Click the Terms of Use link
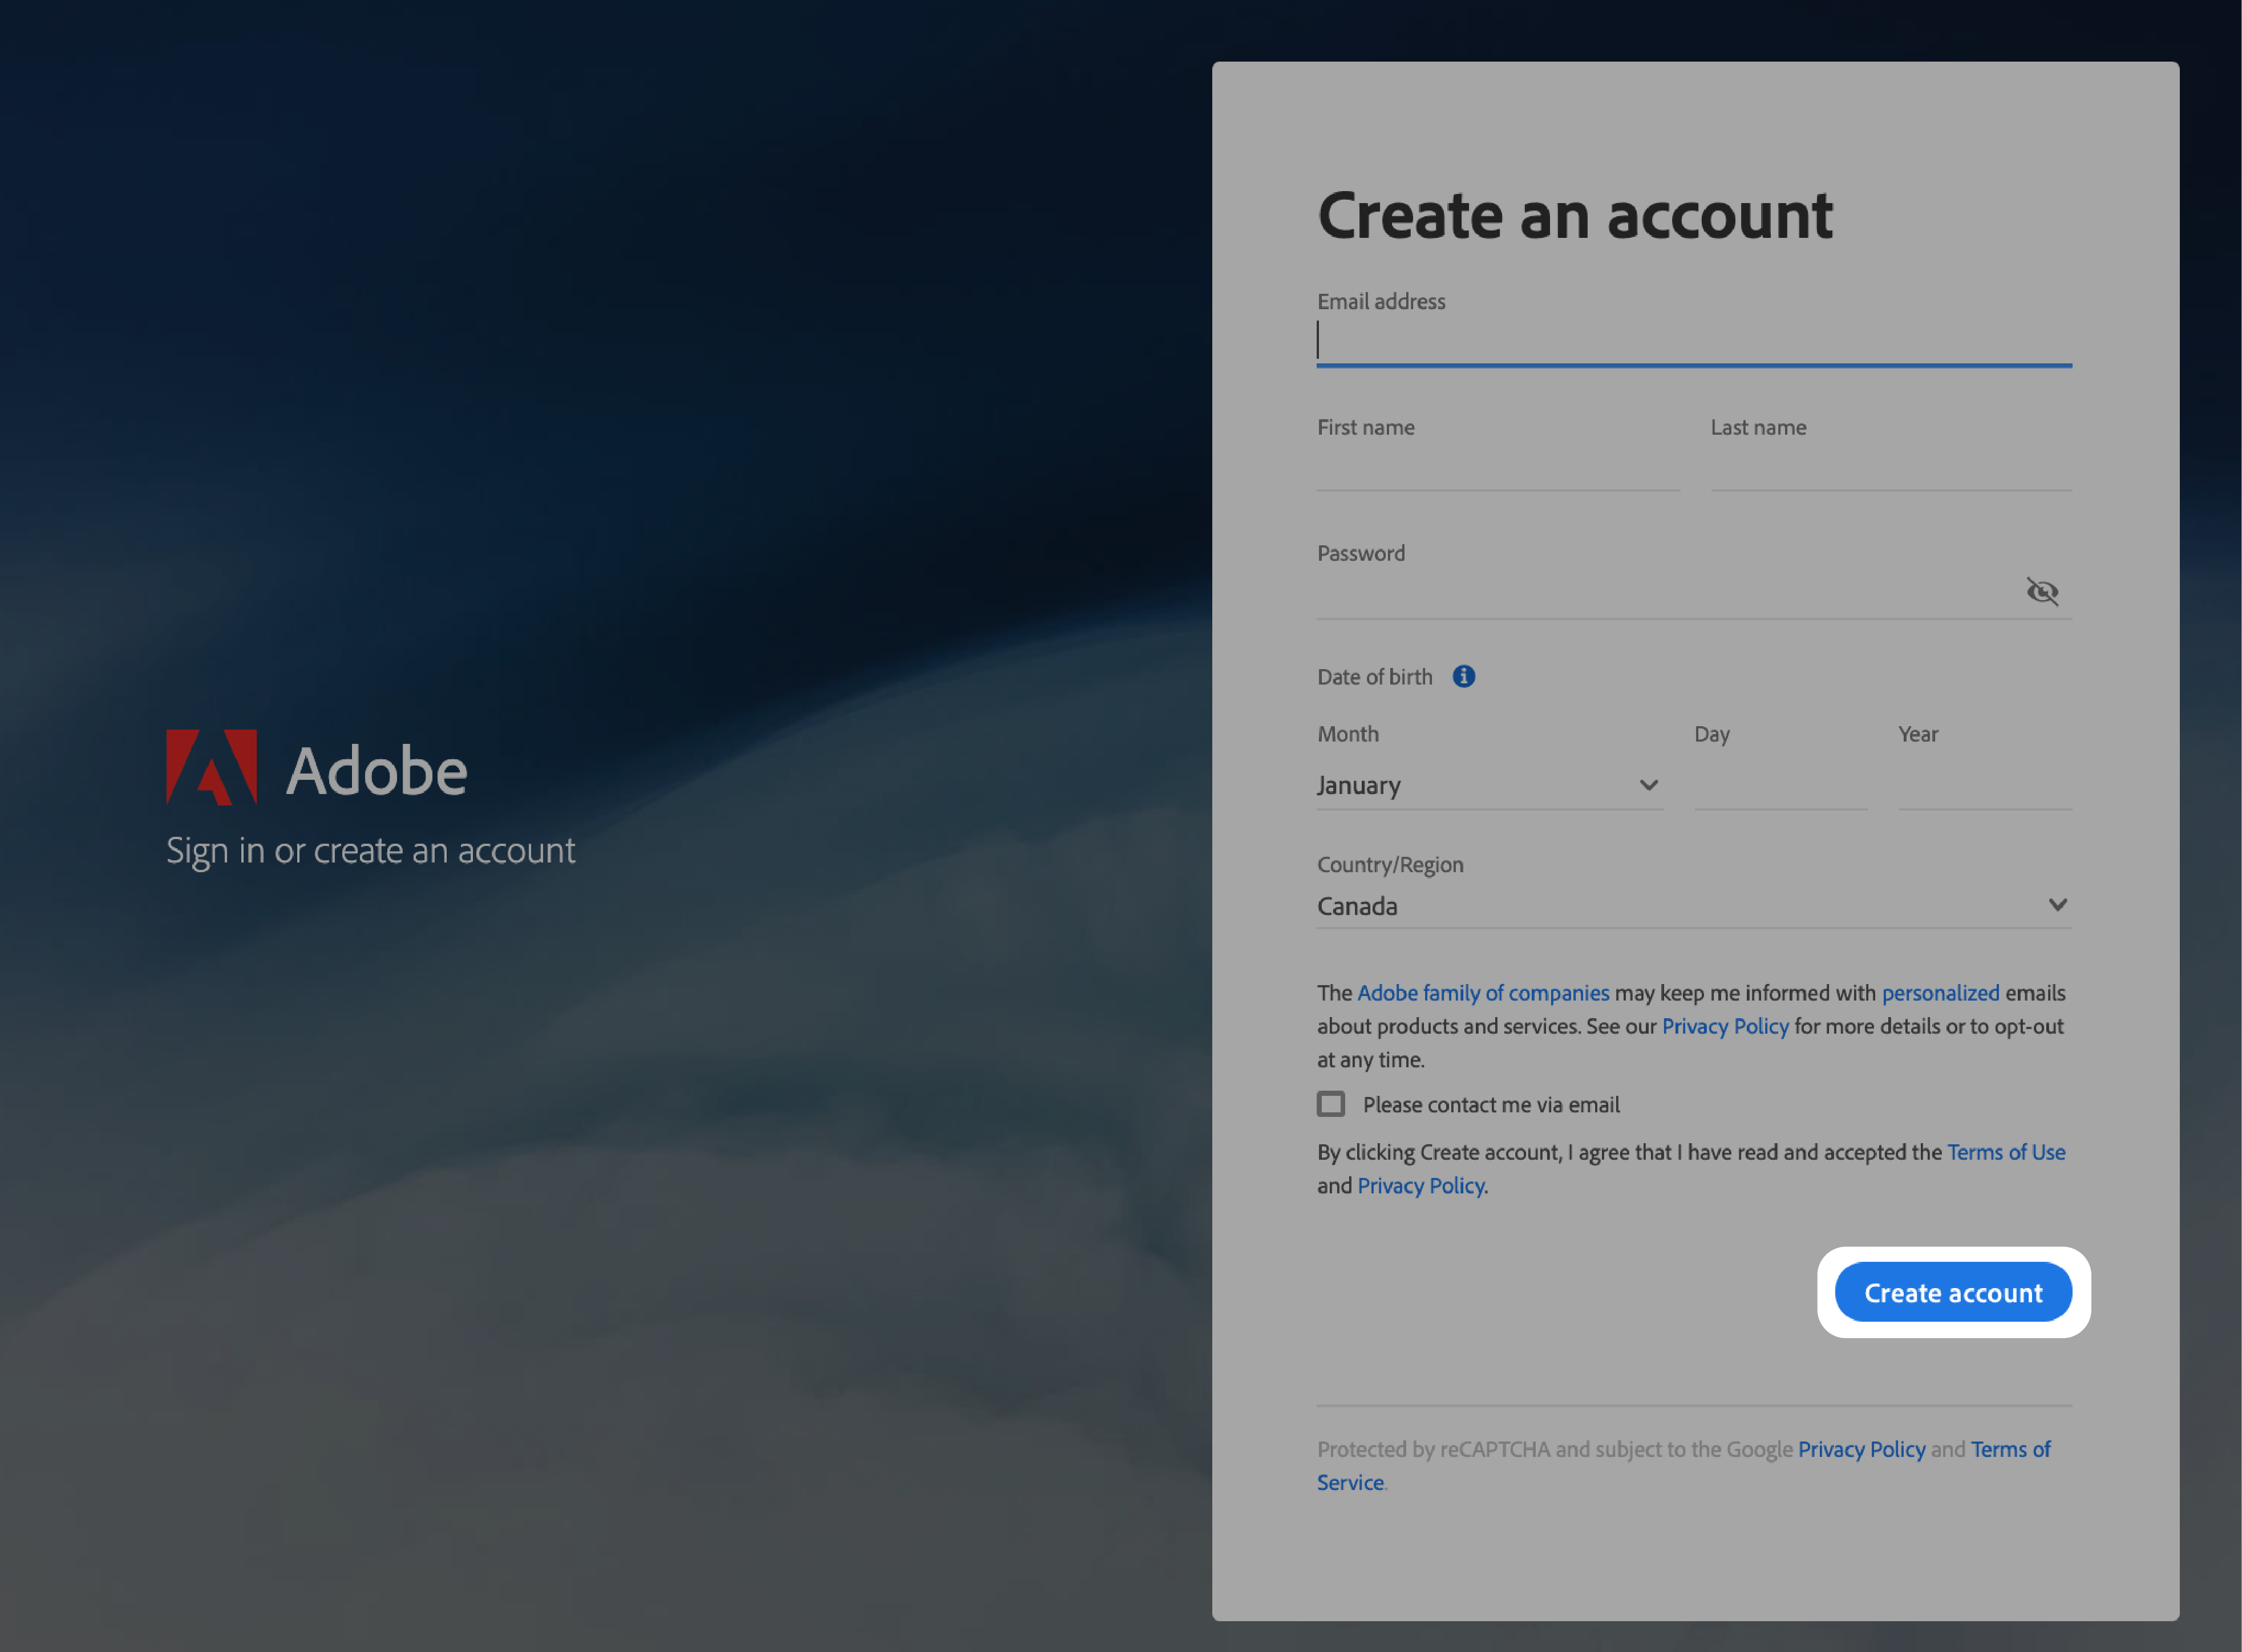Image resolution: width=2242 pixels, height=1652 pixels. point(2005,1151)
